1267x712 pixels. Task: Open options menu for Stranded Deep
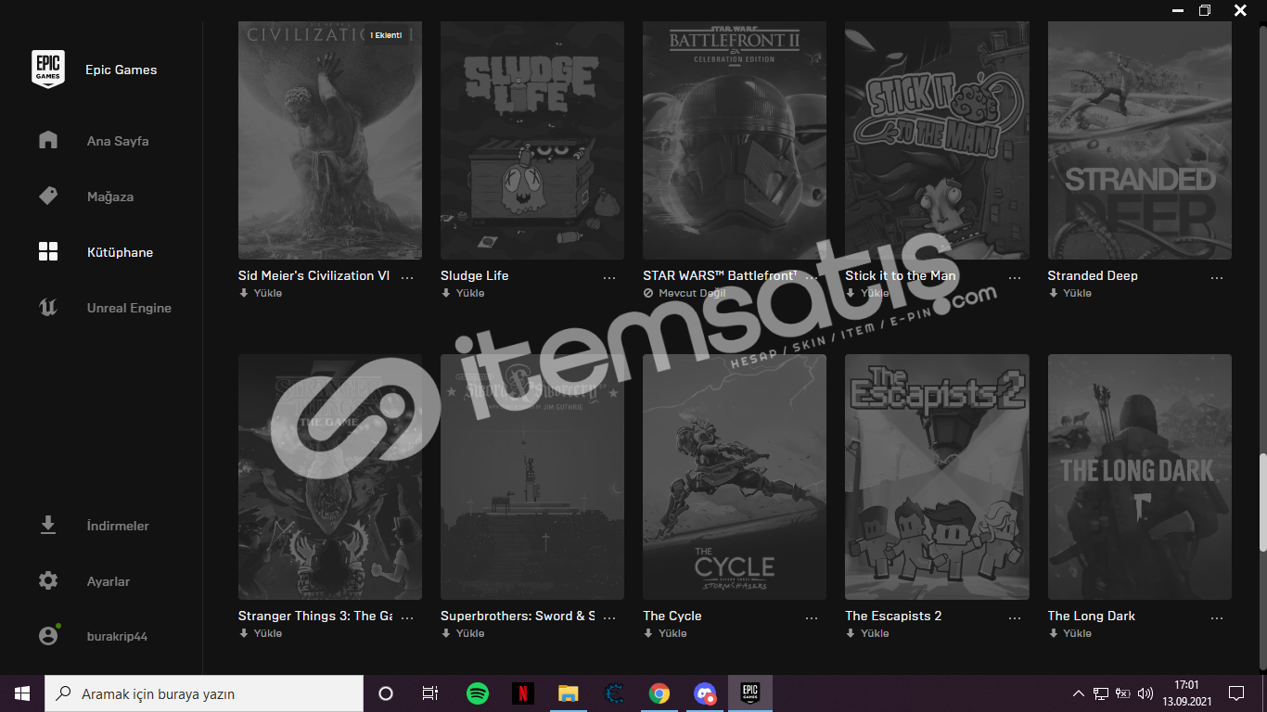[x=1217, y=277]
